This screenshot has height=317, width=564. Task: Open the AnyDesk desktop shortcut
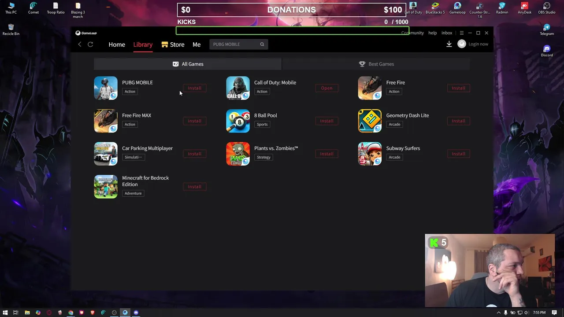coord(524,8)
